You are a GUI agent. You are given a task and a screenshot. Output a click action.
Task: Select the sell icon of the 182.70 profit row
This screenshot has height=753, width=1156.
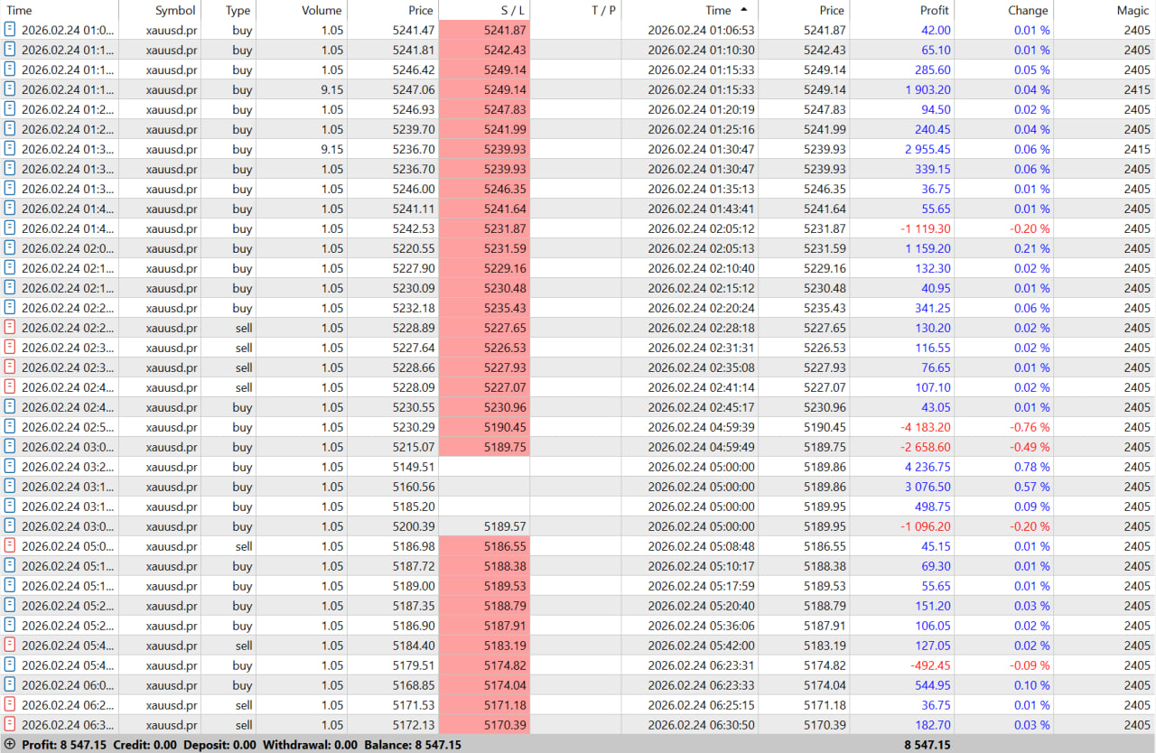(x=10, y=725)
